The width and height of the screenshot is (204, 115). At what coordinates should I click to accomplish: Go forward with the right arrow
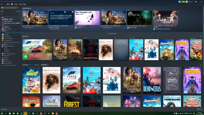point(4,4)
